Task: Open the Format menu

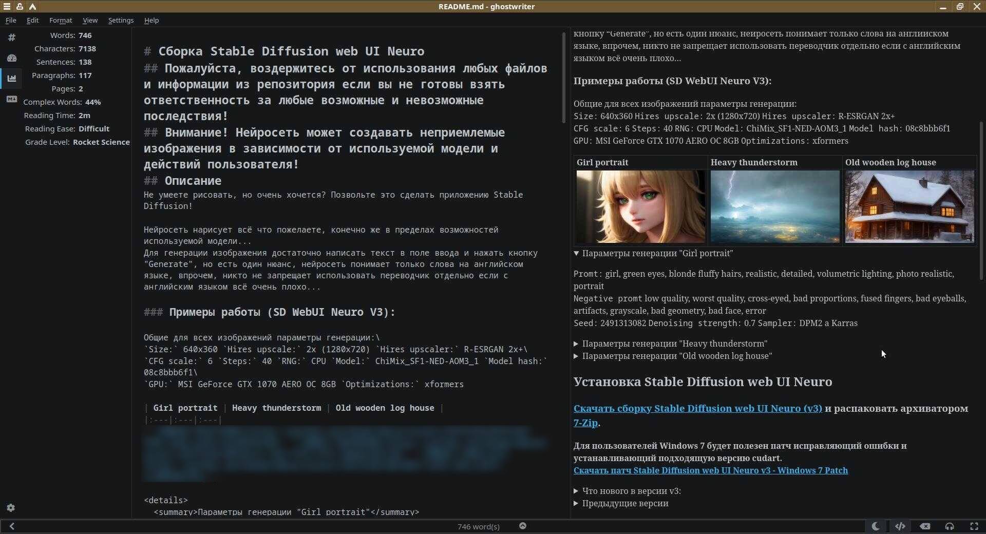Action: (61, 20)
